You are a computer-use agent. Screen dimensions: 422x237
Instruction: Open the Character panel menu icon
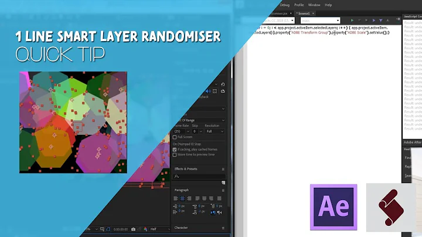pyautogui.click(x=223, y=228)
